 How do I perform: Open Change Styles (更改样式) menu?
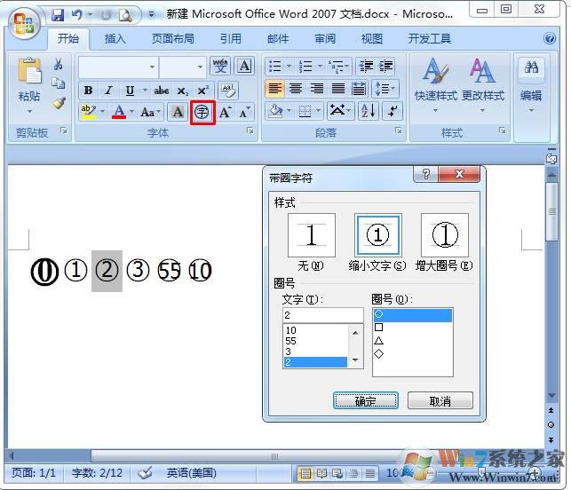click(x=483, y=83)
